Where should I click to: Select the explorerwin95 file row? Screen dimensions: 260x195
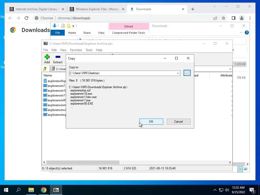(54, 100)
